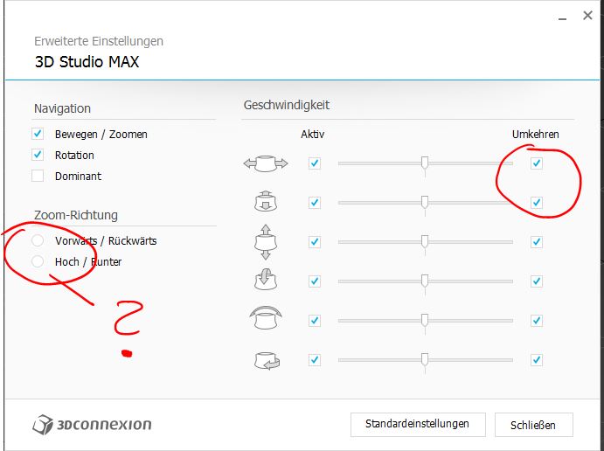Enable the Dominant checkbox
The width and height of the screenshot is (604, 451).
[x=38, y=176]
